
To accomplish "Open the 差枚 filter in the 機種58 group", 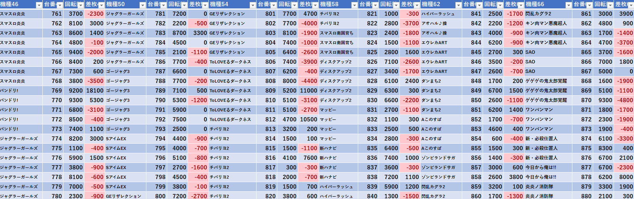I will coord(417,5).
